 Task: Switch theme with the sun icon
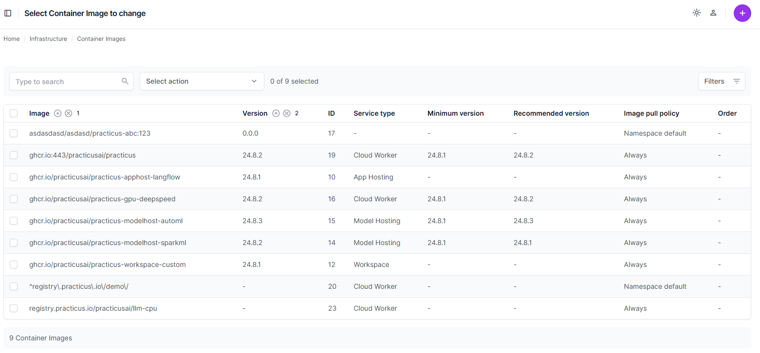[697, 13]
